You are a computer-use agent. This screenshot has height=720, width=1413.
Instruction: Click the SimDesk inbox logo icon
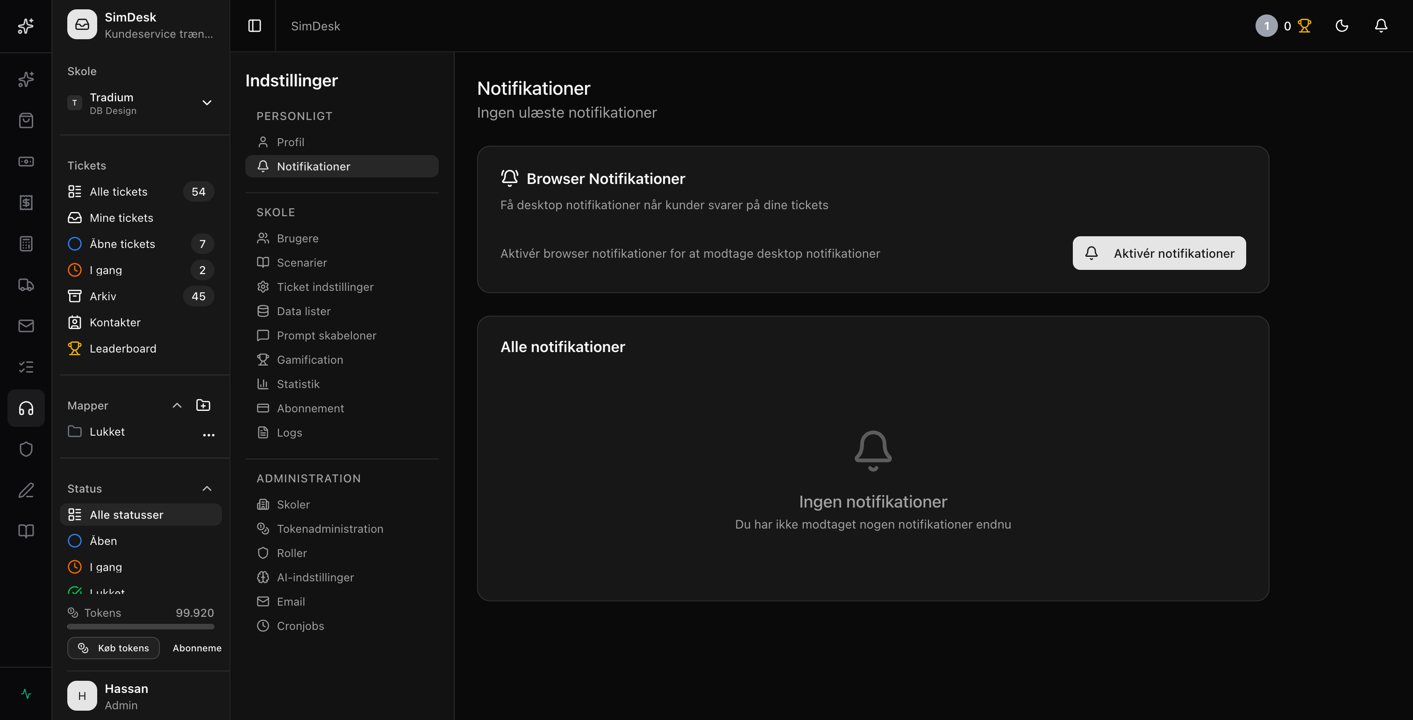coord(82,25)
